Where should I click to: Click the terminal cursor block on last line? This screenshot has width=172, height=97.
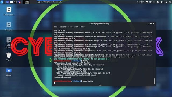54,83
